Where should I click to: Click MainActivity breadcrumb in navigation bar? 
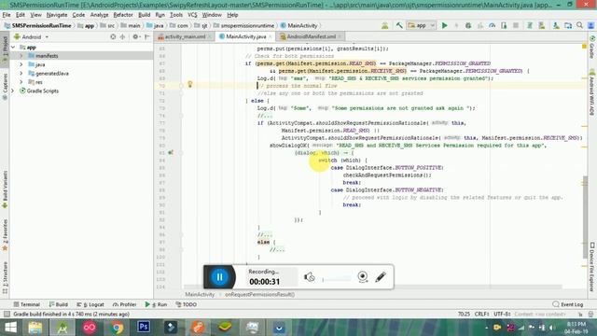tap(298, 25)
